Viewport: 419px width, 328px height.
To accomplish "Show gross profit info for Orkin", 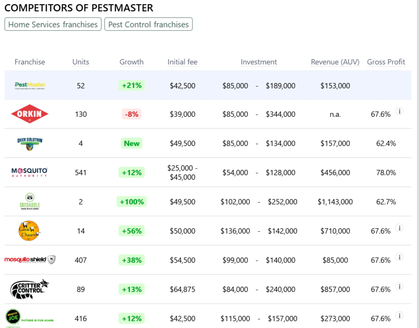I will click(x=399, y=111).
